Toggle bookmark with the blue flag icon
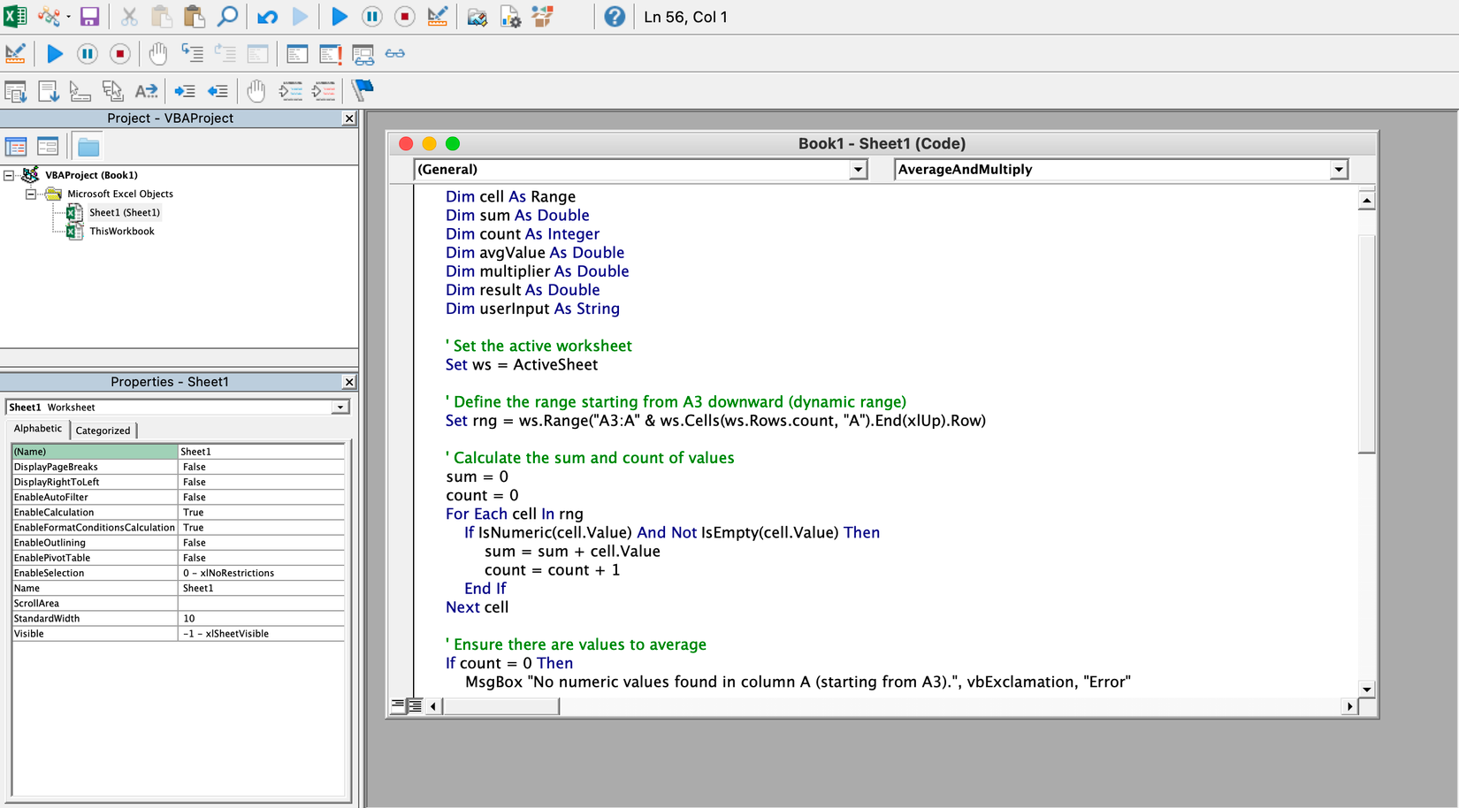The height and width of the screenshot is (808, 1459). tap(363, 90)
